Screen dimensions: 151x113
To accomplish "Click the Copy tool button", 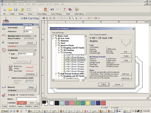I will coord(126,60).
